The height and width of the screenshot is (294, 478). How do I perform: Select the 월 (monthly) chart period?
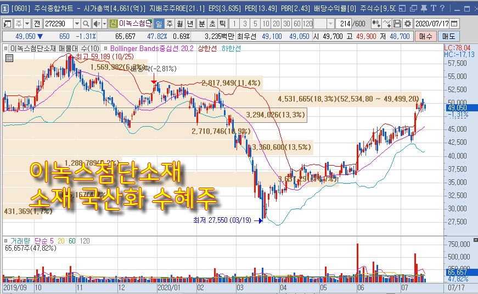coord(180,24)
